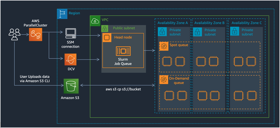
Task: Click the SSM connection laptop icon
Action: 70,33
